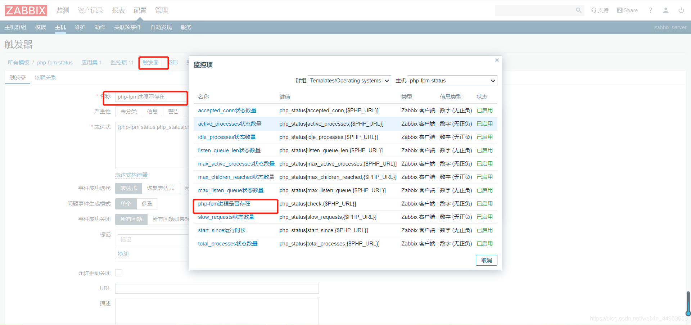Go to 模板 submenu
The height and width of the screenshot is (325, 691).
click(x=41, y=27)
